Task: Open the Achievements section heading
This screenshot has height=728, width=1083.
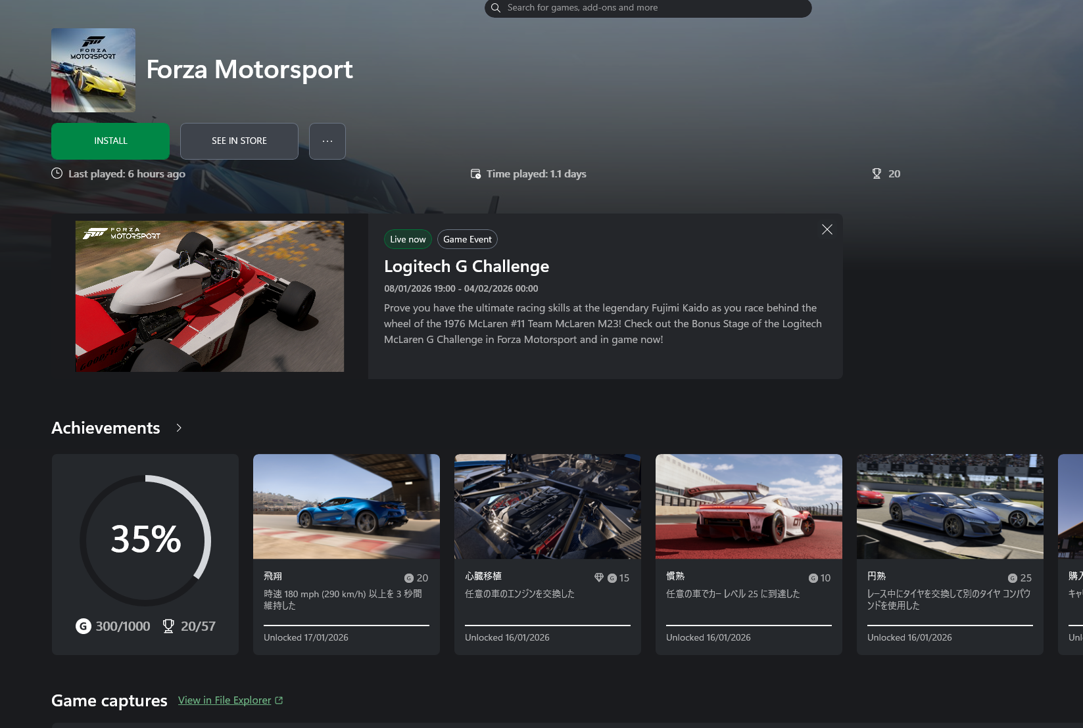Action: tap(106, 428)
